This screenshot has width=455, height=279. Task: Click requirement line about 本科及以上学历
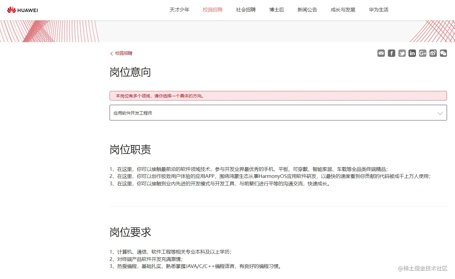171,252
